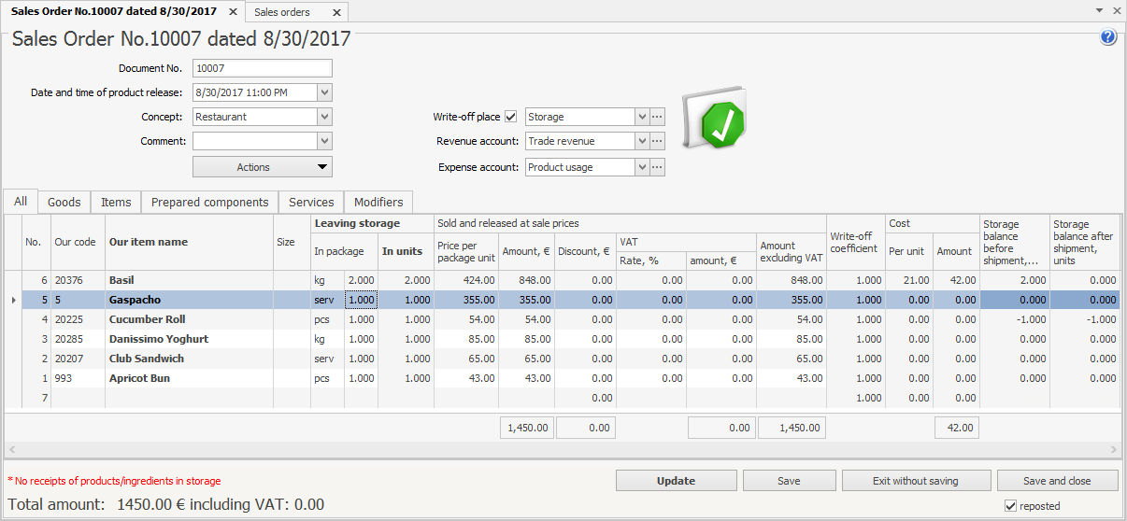
Task: Expand the Concept Restaurant dropdown
Action: tap(324, 117)
